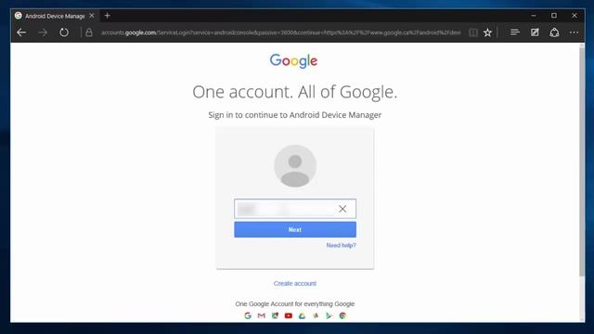Open the Need help? link
Viewport: 594px width, 334px height.
point(341,245)
